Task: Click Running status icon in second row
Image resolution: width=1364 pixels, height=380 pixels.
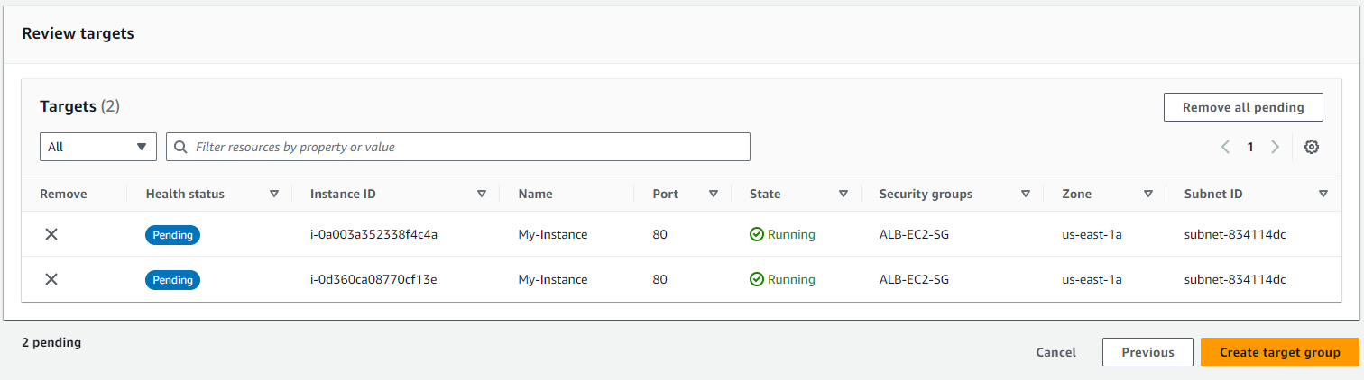Action: 757,279
